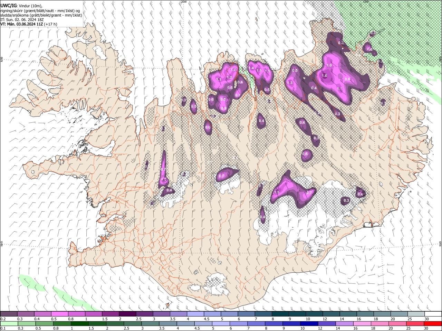442x331 pixels.
Task: Click the 1.4 snowfall value on map
Action: point(251,68)
